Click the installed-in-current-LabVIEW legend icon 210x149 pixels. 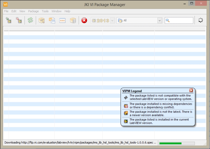[x=126, y=121]
